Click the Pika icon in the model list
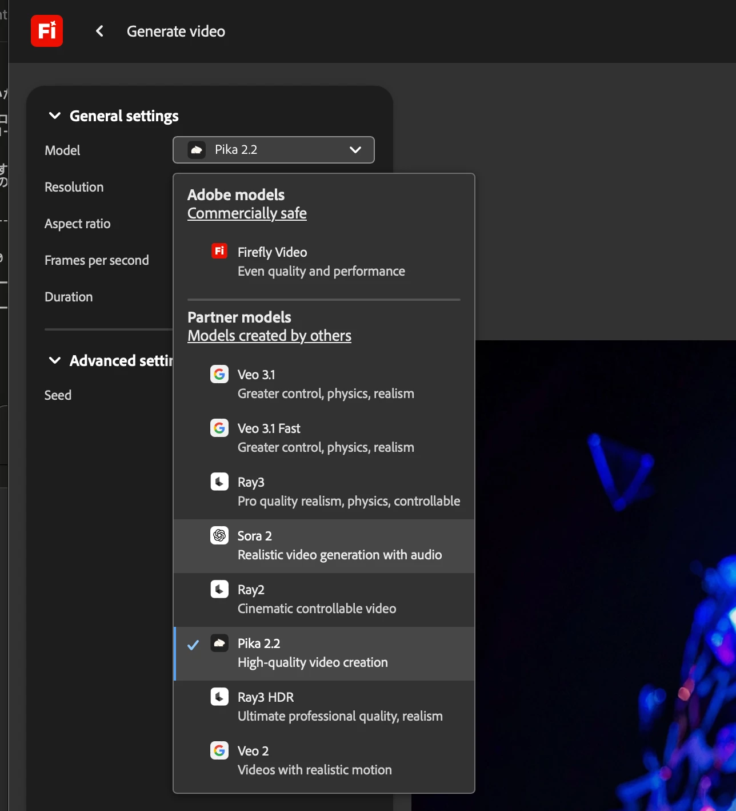This screenshot has width=736, height=811. click(x=219, y=643)
